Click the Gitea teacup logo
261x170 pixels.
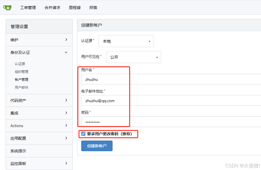click(7, 8)
